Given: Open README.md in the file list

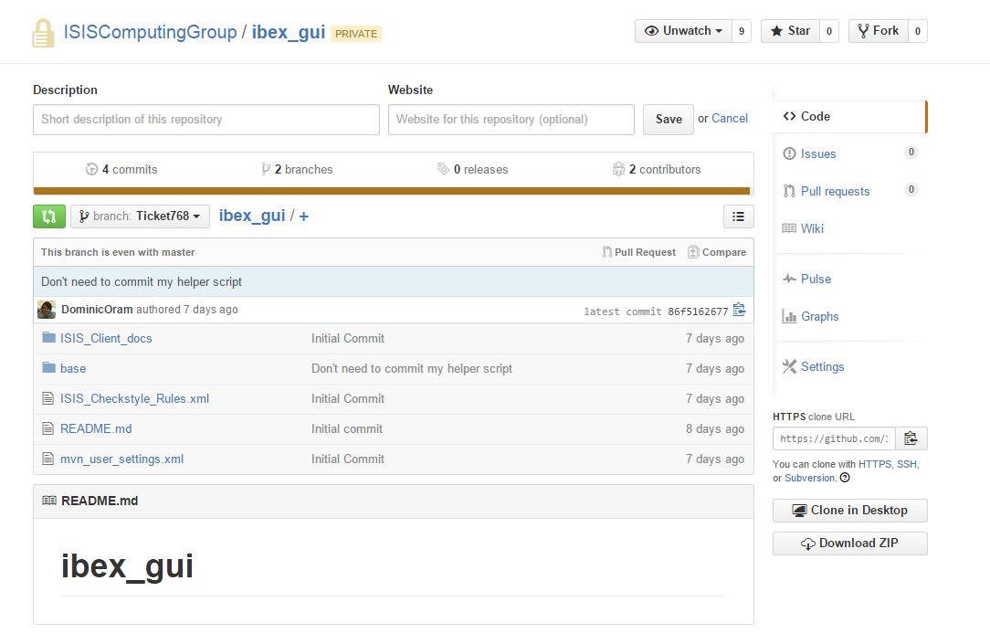Looking at the screenshot, I should 96,428.
